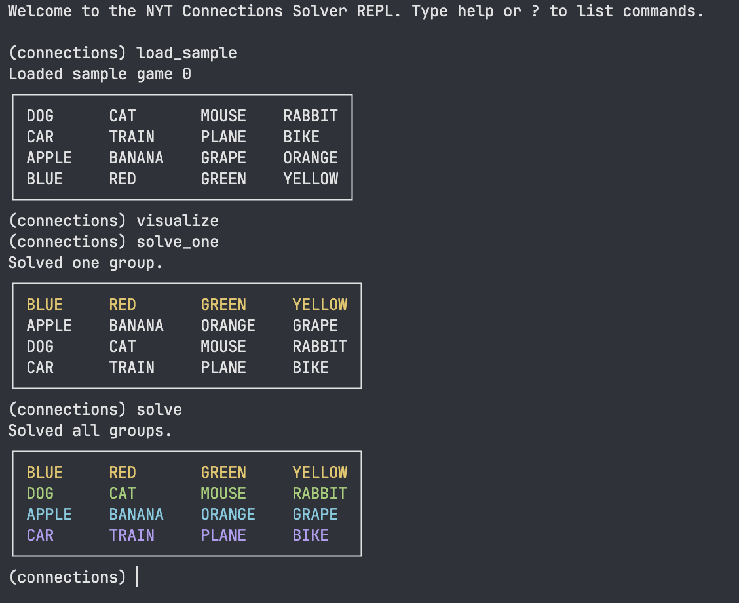Click the light-blue BANANA word

coord(136,515)
